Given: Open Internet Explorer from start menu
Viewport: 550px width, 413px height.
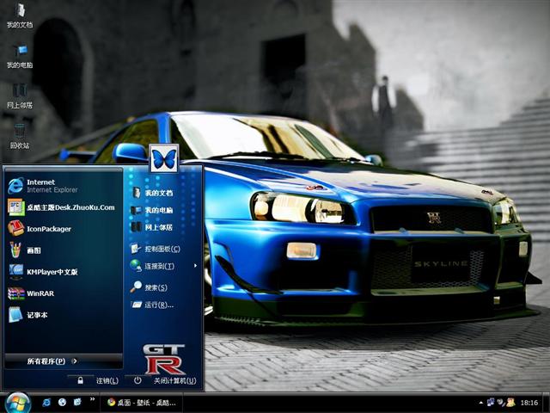Looking at the screenshot, I should click(64, 186).
